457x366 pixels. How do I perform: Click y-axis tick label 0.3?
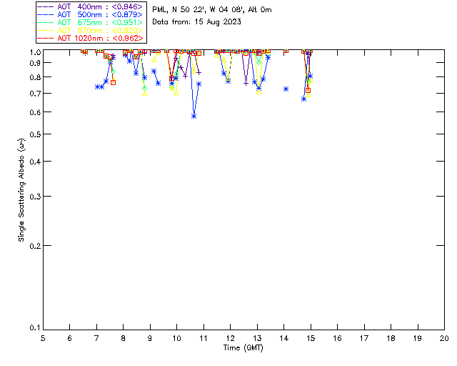[x=35, y=197]
